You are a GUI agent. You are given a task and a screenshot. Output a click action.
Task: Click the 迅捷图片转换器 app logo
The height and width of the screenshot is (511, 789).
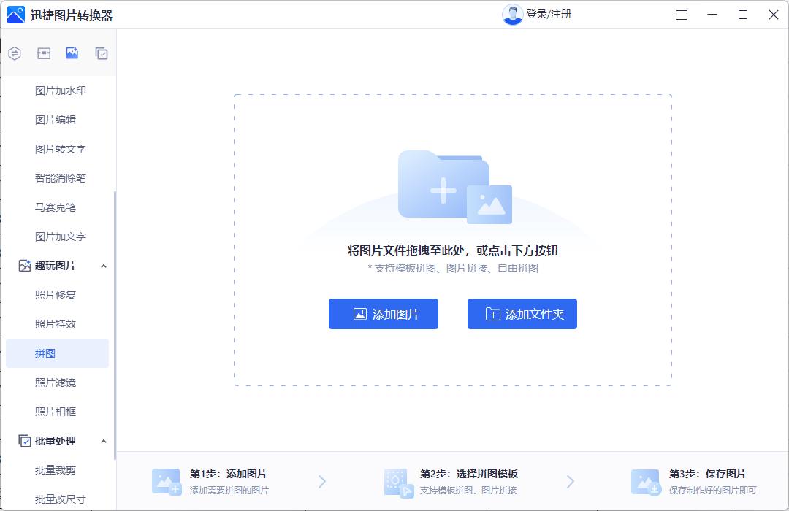tap(16, 15)
